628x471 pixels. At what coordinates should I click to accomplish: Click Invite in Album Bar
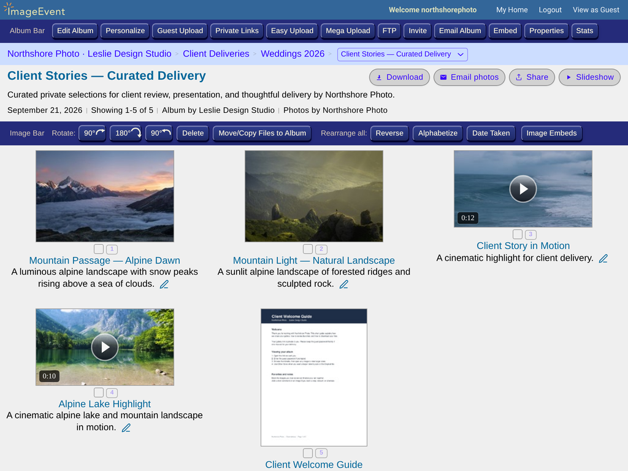pyautogui.click(x=417, y=31)
